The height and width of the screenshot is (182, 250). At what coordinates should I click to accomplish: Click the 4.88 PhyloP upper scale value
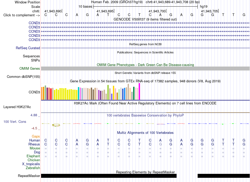34,115
